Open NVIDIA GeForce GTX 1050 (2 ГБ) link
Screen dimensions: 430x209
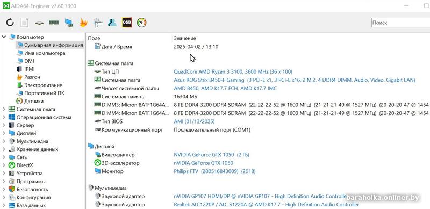click(x=211, y=155)
